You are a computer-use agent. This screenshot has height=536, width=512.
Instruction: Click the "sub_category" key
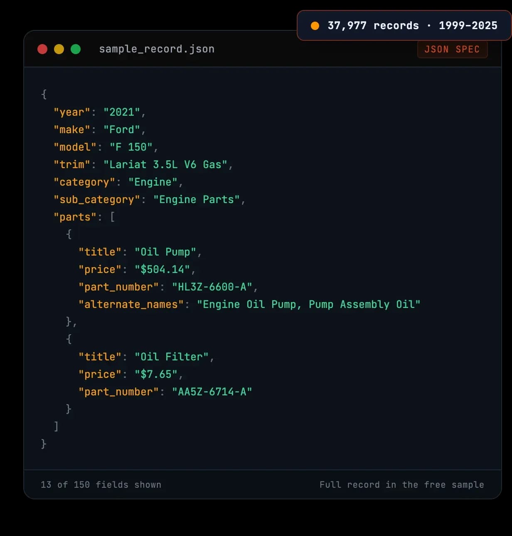pos(97,200)
